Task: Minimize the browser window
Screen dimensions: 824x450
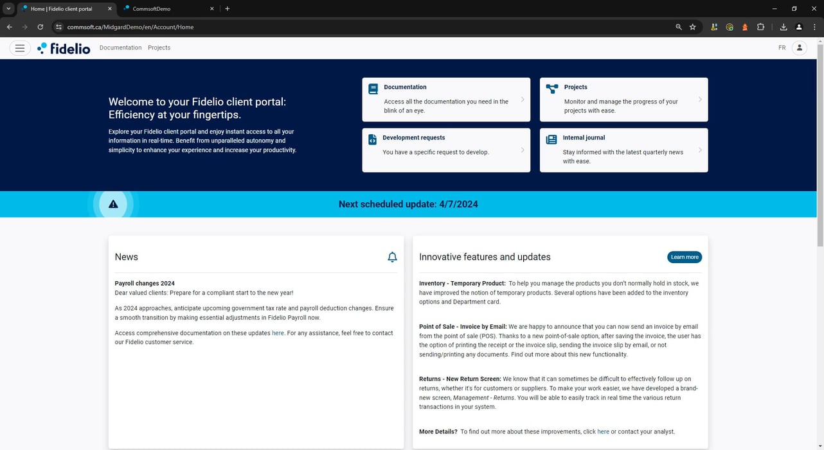Action: (x=774, y=9)
